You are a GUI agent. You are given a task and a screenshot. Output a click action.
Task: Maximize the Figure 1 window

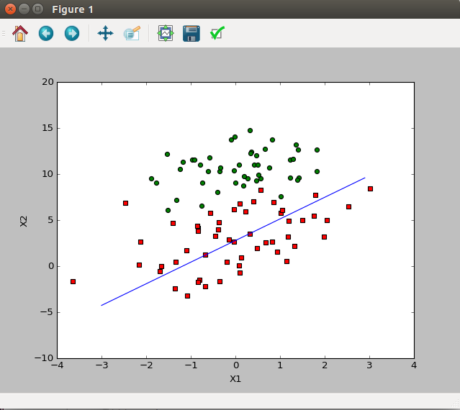point(37,9)
